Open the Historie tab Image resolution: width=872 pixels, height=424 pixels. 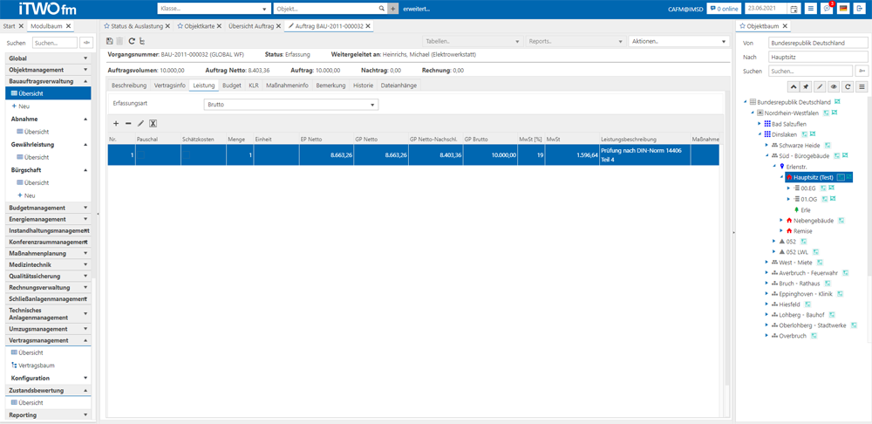coord(363,85)
